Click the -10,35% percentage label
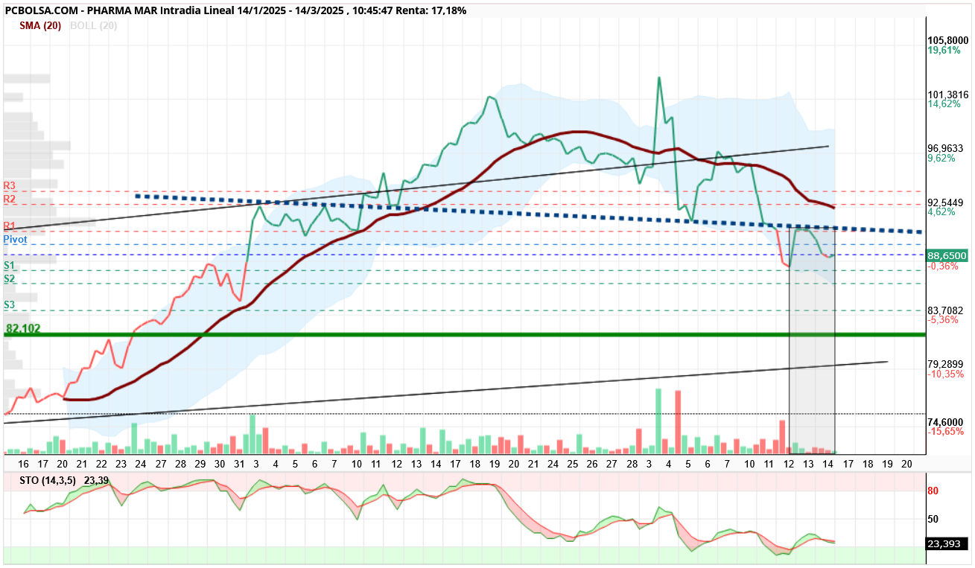Image resolution: width=975 pixels, height=568 pixels. tap(944, 374)
